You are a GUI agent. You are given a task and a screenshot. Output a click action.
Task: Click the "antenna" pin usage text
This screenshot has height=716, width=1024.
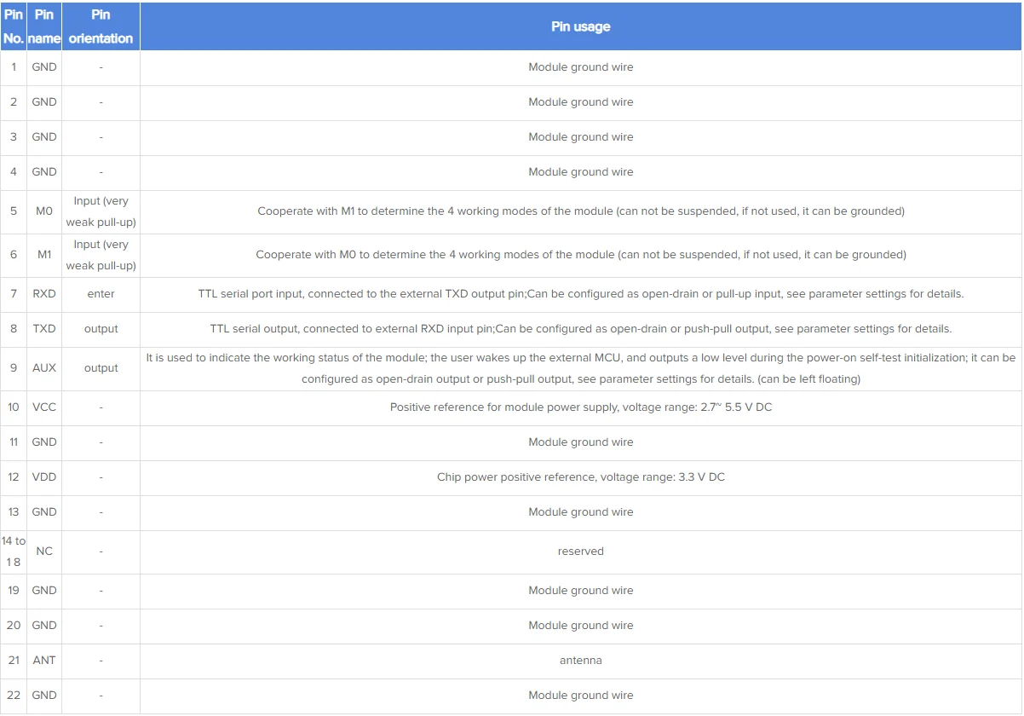pyautogui.click(x=580, y=661)
